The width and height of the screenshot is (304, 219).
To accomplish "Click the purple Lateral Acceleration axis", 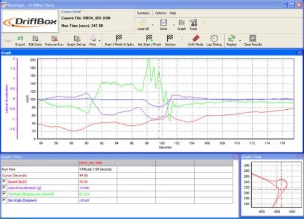I will pyautogui.click(x=17, y=98).
